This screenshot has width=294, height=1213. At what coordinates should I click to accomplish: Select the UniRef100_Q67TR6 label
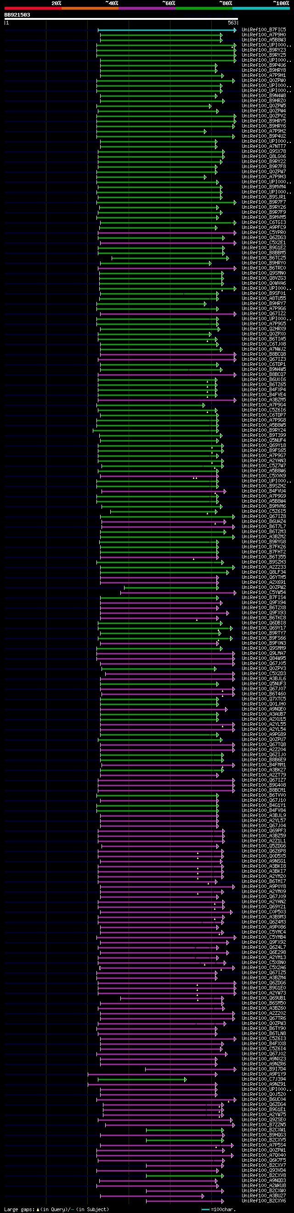tap(264, 1019)
